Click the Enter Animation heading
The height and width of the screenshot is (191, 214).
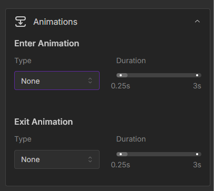pyautogui.click(x=47, y=43)
